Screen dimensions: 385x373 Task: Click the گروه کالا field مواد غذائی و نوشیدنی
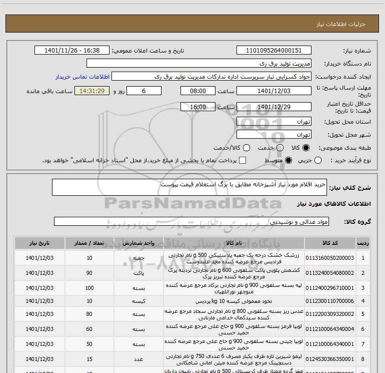[191, 221]
